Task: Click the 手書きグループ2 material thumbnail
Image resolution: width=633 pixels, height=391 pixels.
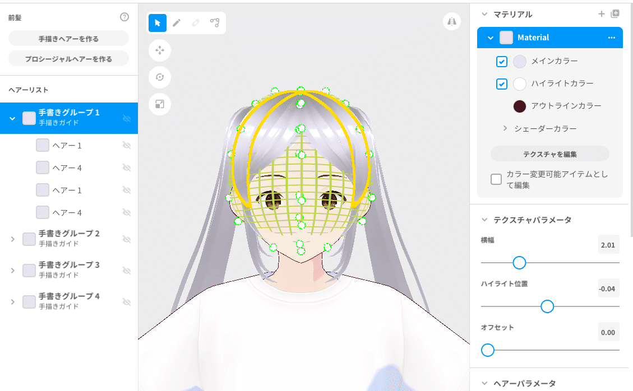Action: tap(29, 239)
